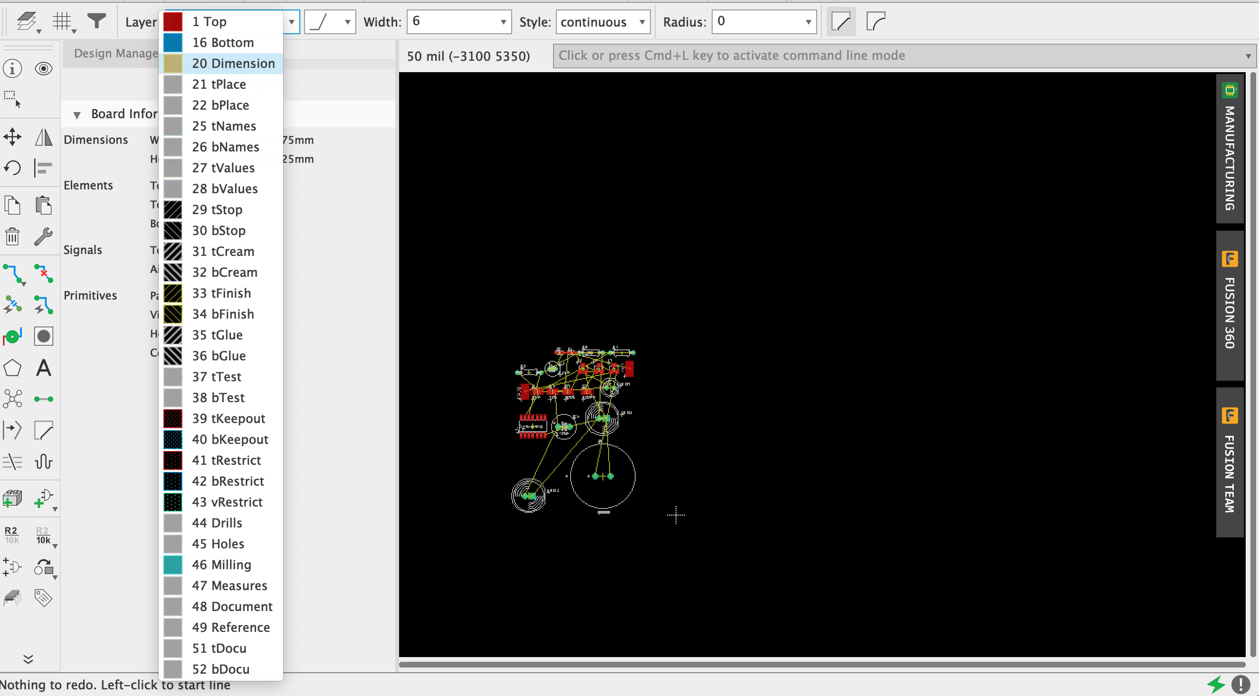Click the 43 vRestrict color swatch
Image resolution: width=1259 pixels, height=696 pixels.
click(172, 502)
